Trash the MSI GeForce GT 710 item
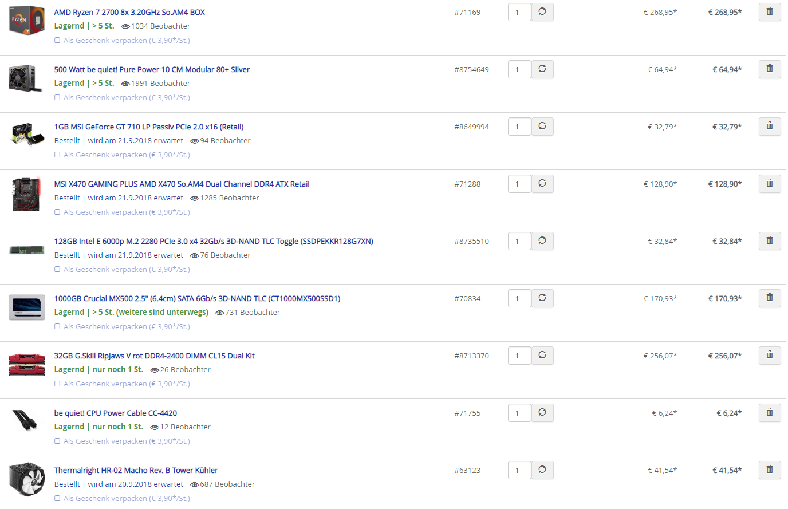Screen dimensions: 788x509 coord(770,127)
